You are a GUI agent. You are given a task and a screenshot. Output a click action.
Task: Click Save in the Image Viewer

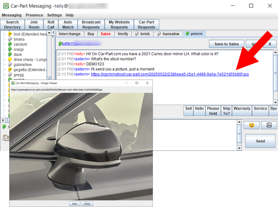point(75,204)
